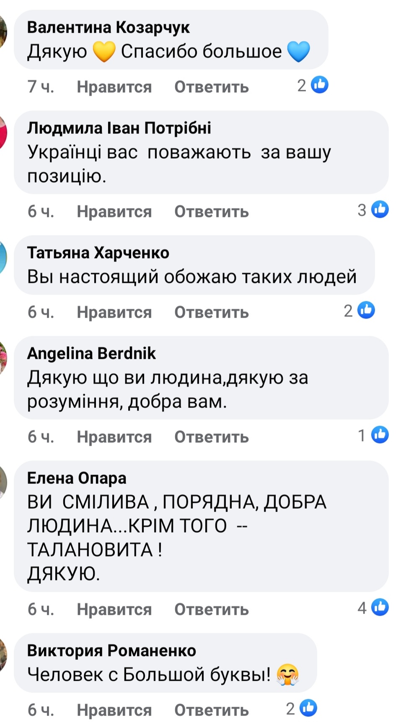Open like reactions on Валентина Козарчук's comment
This screenshot has height=726, width=401.
[313, 85]
